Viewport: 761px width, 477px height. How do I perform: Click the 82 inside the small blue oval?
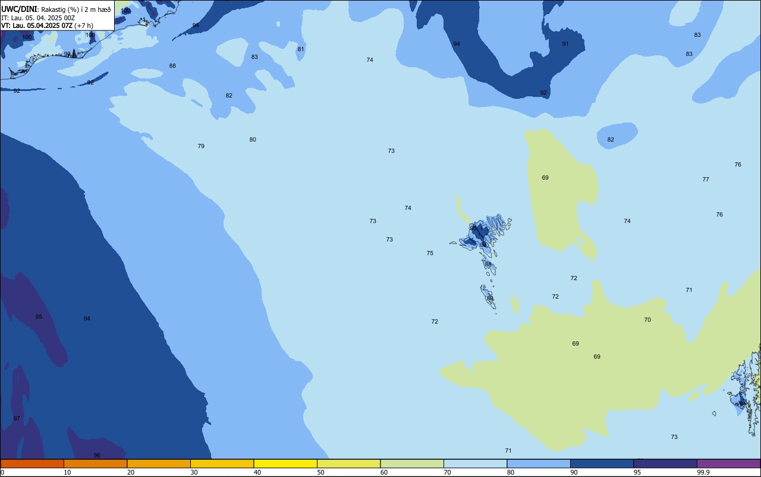click(611, 140)
